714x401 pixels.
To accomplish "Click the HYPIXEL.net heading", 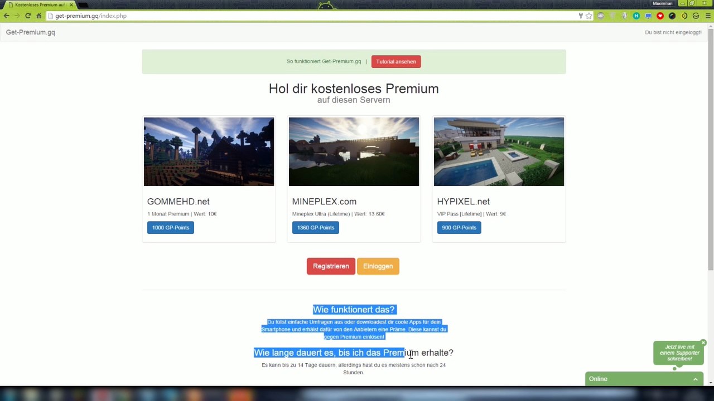I will (464, 202).
